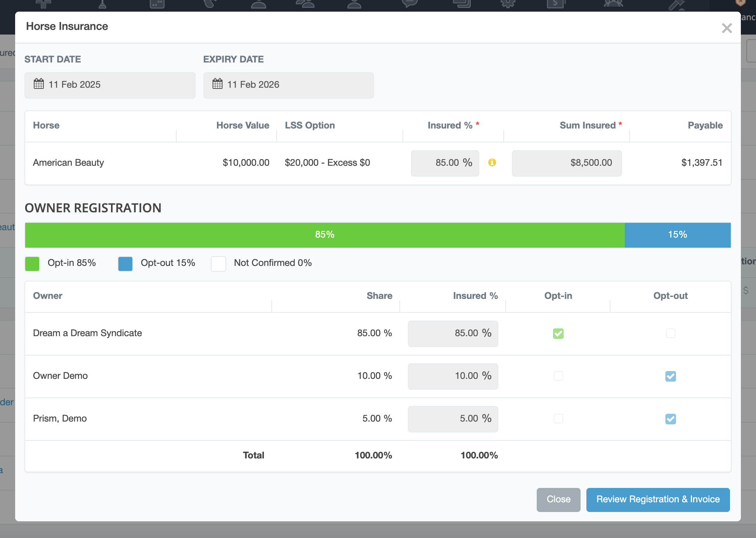756x538 pixels.
Task: Click the gear icon in top navigation
Action: tap(507, 4)
